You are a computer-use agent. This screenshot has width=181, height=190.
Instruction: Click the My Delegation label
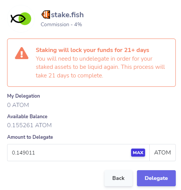pyautogui.click(x=24, y=96)
